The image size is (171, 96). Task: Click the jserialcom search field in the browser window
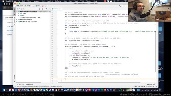9,18
